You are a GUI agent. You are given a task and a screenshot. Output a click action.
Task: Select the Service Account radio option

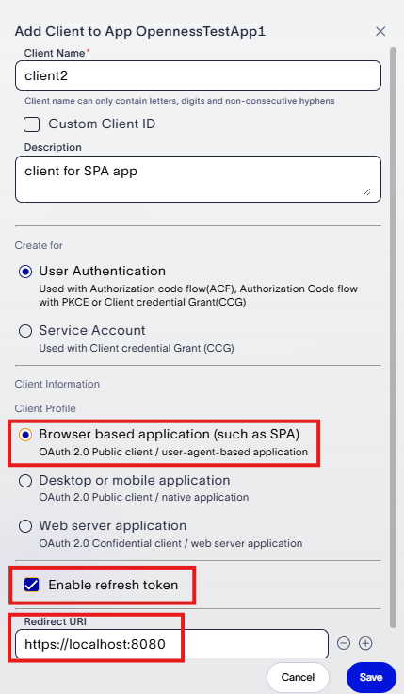25,331
